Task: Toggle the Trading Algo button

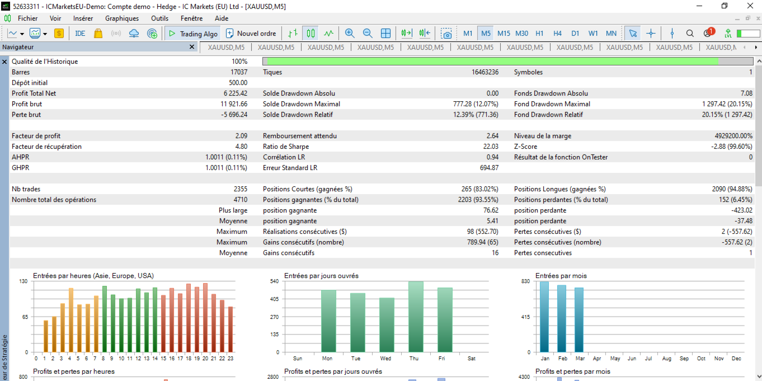Action: point(193,34)
